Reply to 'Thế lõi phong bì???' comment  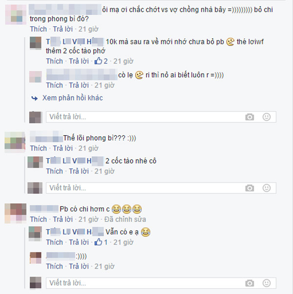click(x=63, y=148)
